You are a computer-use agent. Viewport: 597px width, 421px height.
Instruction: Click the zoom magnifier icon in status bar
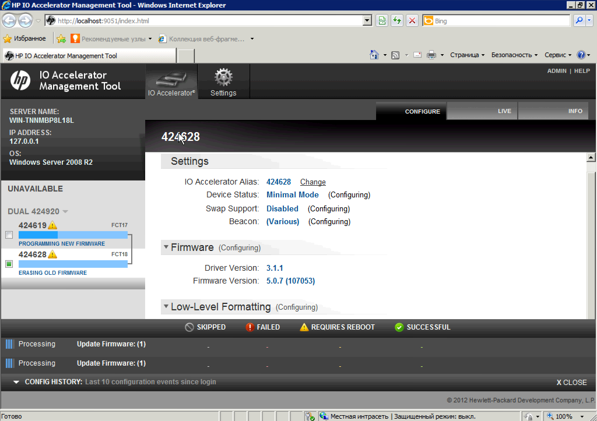(550, 416)
